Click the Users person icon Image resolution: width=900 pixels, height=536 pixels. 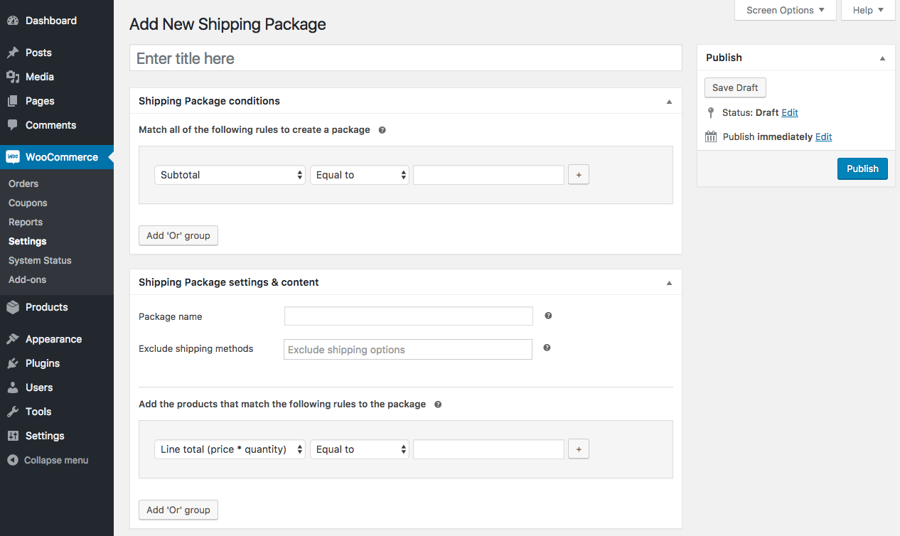click(13, 387)
